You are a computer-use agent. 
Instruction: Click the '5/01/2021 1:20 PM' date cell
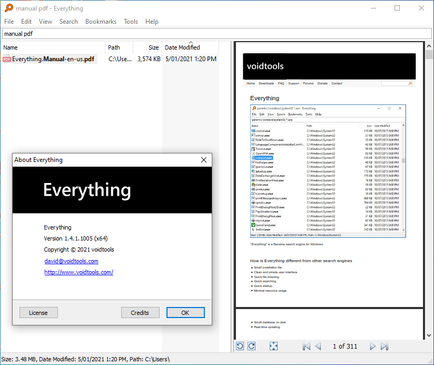click(191, 59)
